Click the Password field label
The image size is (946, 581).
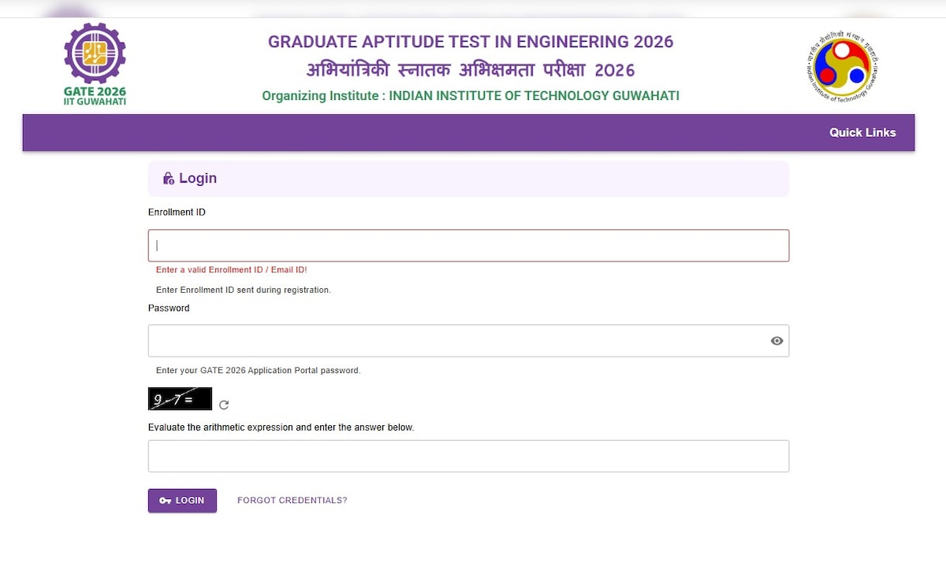pos(169,308)
